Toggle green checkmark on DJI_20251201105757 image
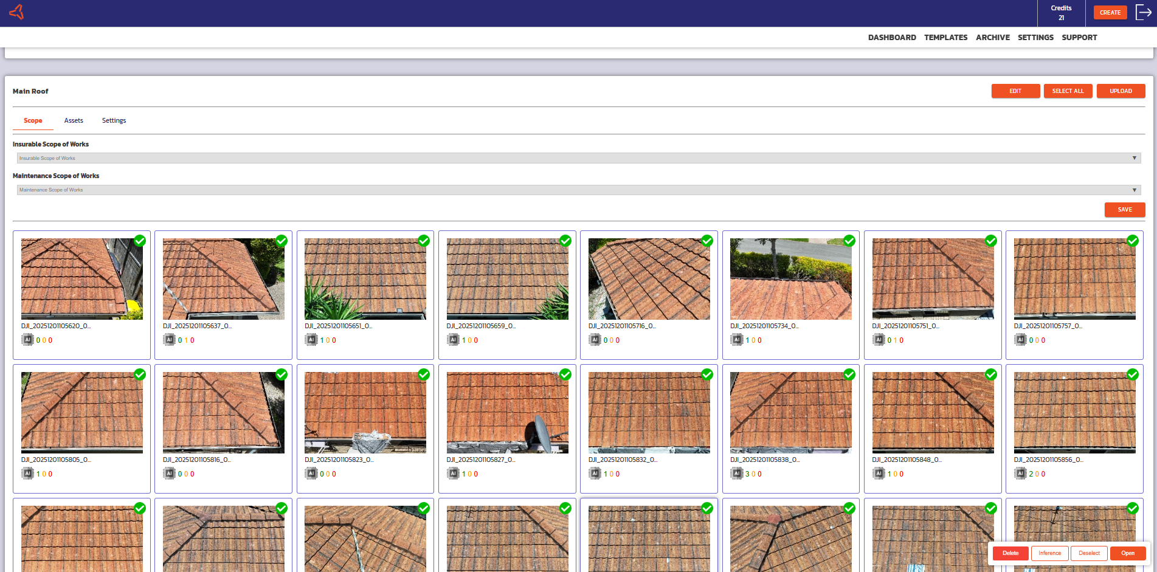1157x572 pixels. click(1133, 241)
